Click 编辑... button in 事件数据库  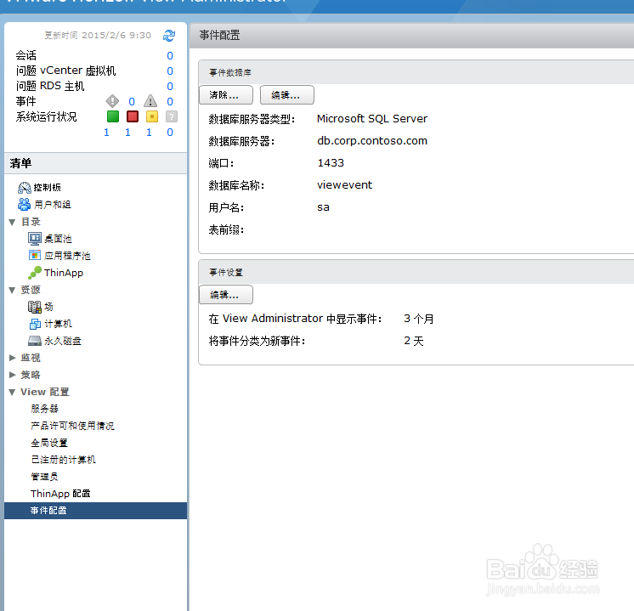pos(287,95)
